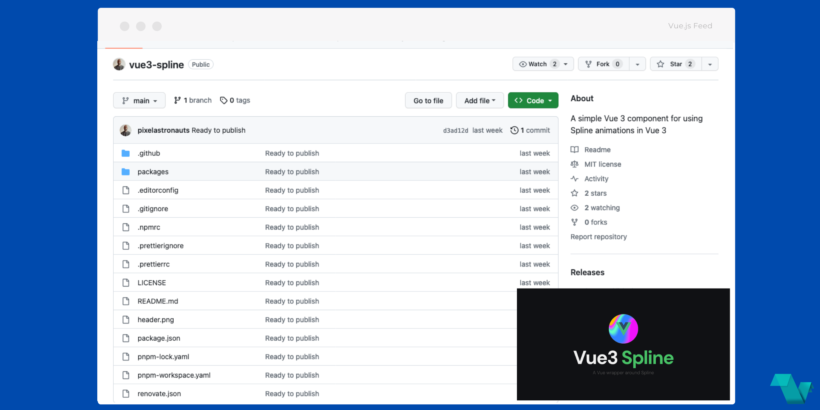This screenshot has width=820, height=410.
Task: Open commit history via clock icon
Action: point(515,130)
